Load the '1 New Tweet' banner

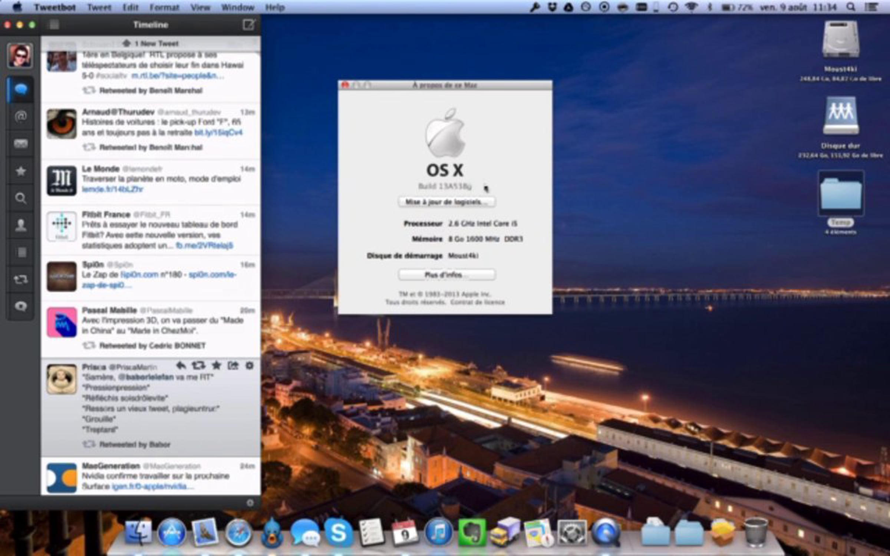point(151,43)
